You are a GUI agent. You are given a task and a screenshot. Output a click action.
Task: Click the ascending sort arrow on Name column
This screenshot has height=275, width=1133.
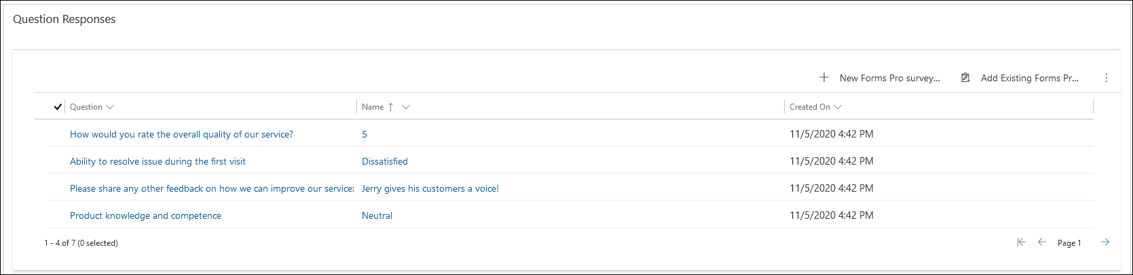coord(390,107)
